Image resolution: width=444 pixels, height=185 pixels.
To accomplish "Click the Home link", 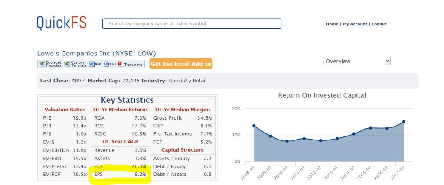I will pyautogui.click(x=332, y=24).
